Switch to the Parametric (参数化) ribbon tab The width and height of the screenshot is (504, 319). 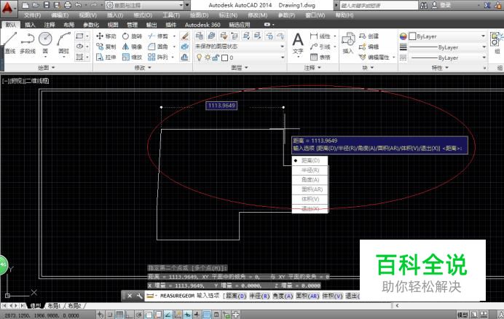(x=91, y=25)
